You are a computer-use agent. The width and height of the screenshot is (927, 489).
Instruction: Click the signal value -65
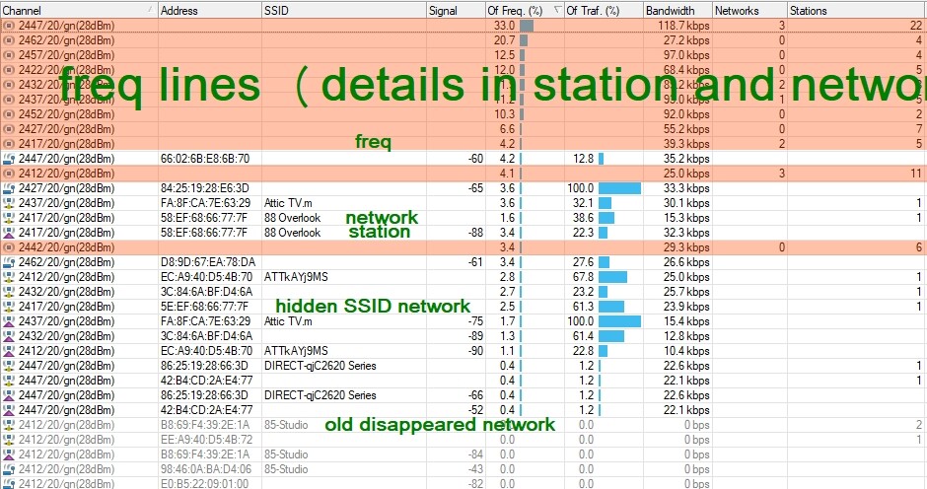tap(475, 188)
